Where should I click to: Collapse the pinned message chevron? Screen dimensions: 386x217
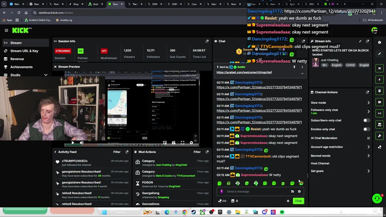click(302, 73)
